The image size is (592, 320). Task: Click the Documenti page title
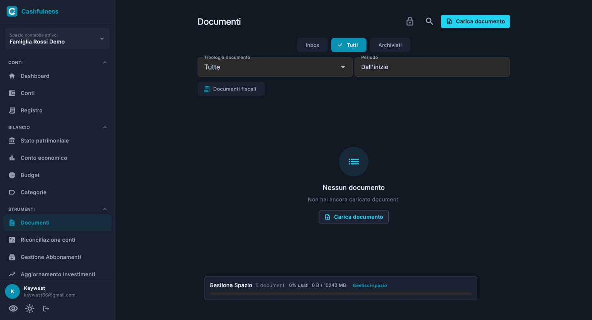click(219, 22)
